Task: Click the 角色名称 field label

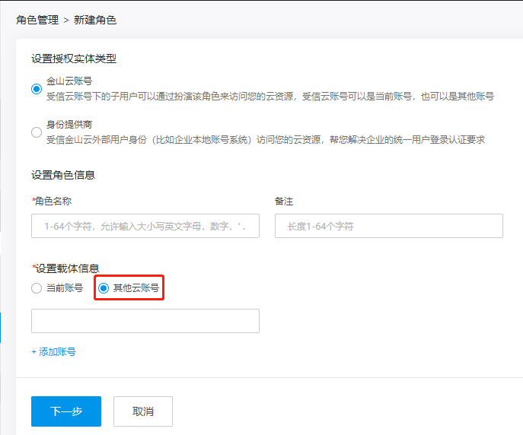Action: (52, 202)
